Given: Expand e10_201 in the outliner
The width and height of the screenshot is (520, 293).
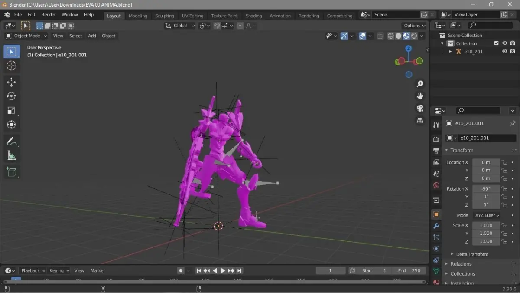Looking at the screenshot, I should pyautogui.click(x=451, y=51).
